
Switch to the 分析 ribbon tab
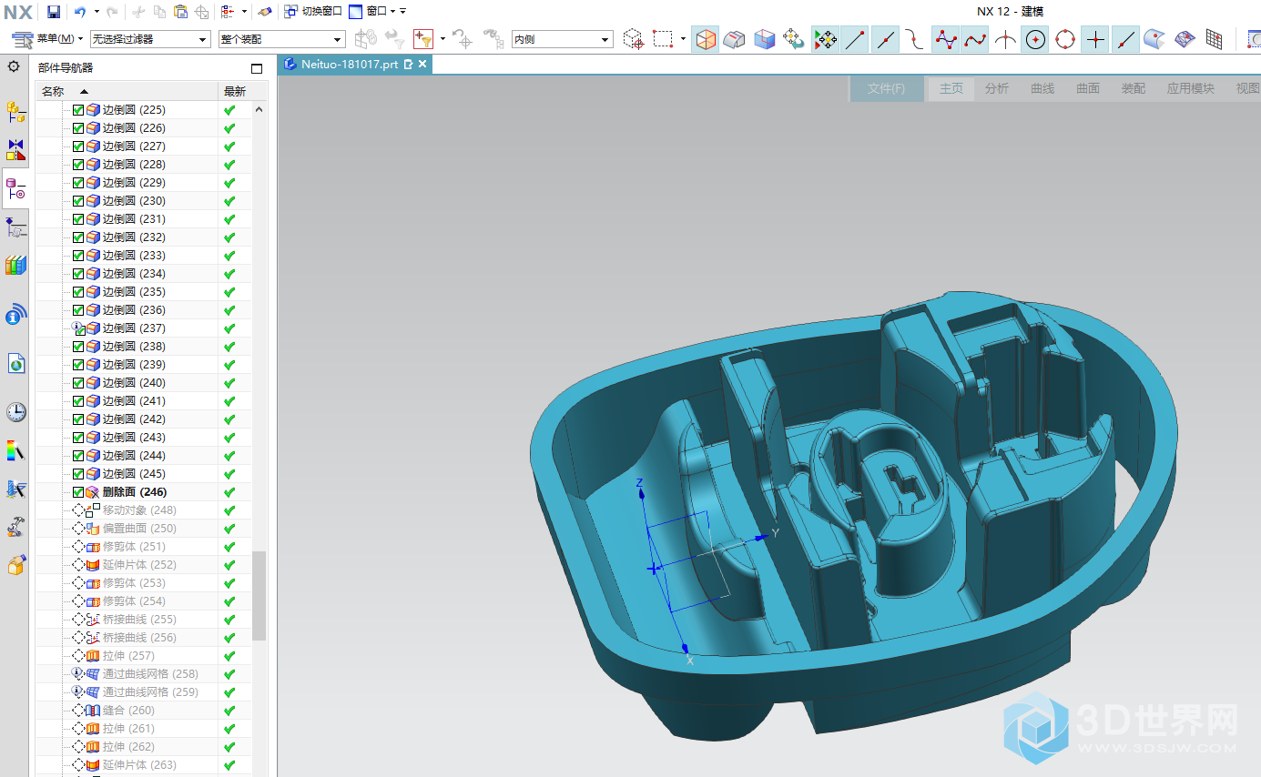point(997,88)
